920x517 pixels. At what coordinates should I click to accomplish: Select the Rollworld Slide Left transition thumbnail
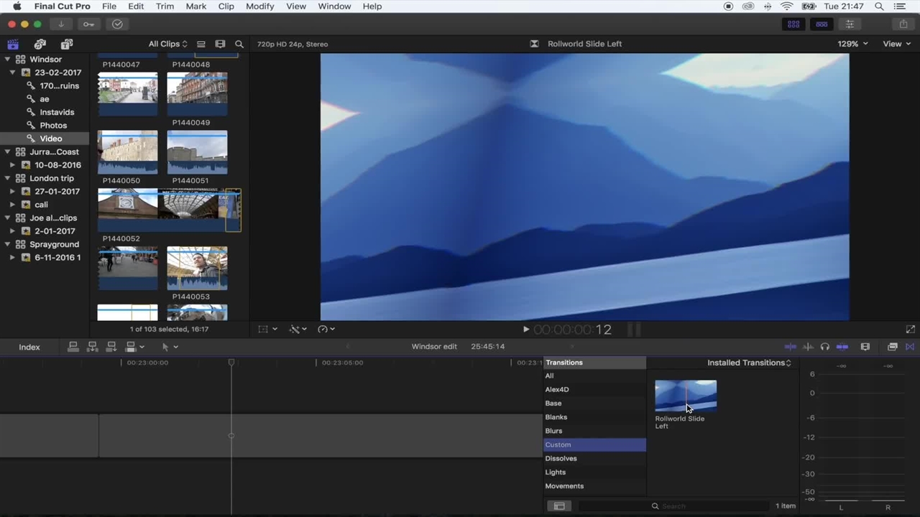click(x=686, y=396)
